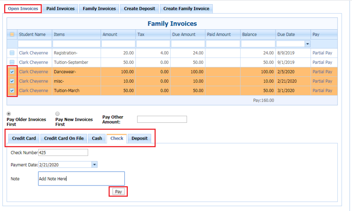The height and width of the screenshot is (211, 352).
Task: Expand the Payment Date calendar dropdown
Action: 94,164
